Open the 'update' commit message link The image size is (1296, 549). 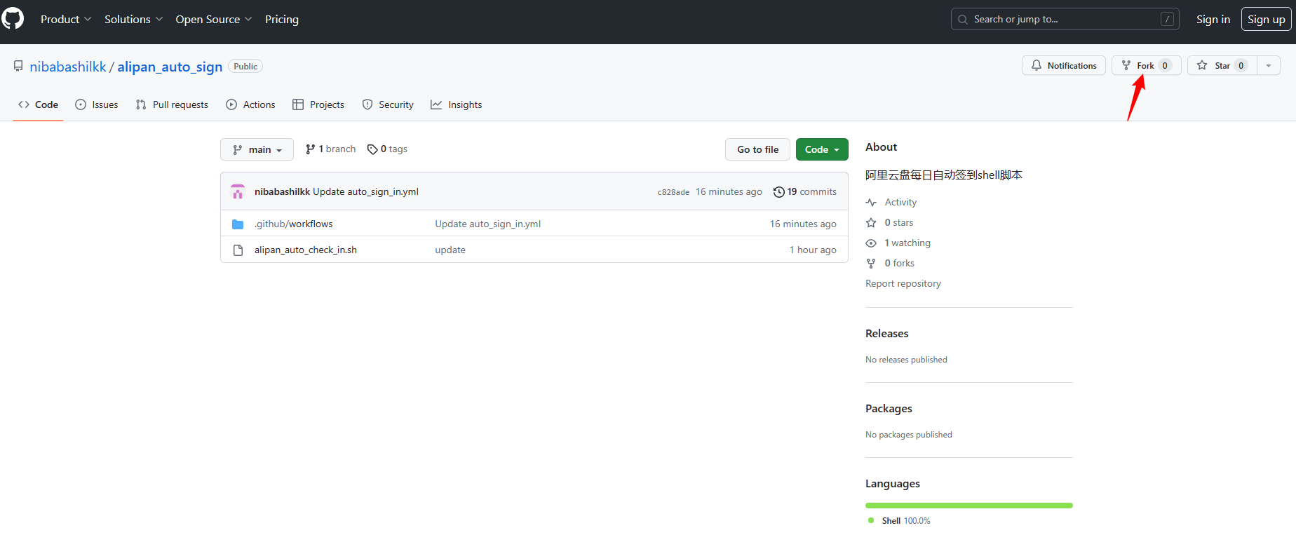click(450, 250)
